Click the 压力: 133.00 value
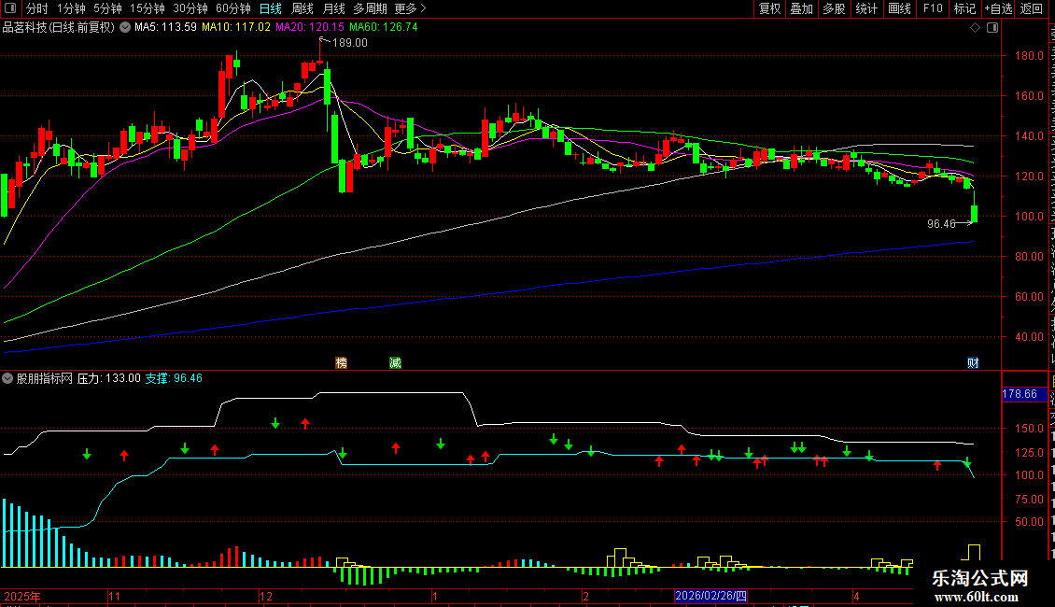 coord(109,378)
